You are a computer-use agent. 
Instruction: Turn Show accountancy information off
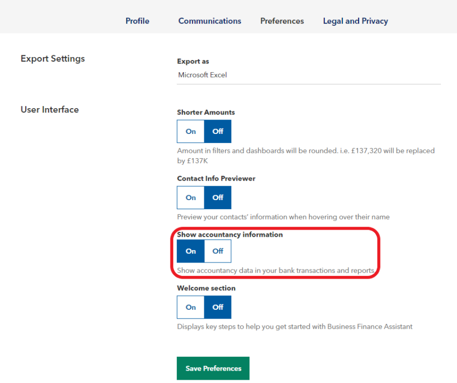tap(218, 251)
